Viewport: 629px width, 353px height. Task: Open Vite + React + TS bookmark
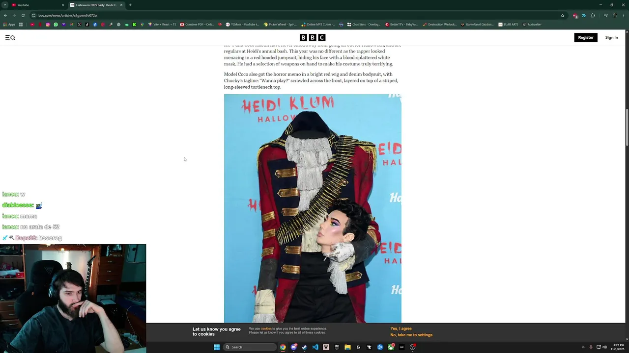[x=162, y=25]
